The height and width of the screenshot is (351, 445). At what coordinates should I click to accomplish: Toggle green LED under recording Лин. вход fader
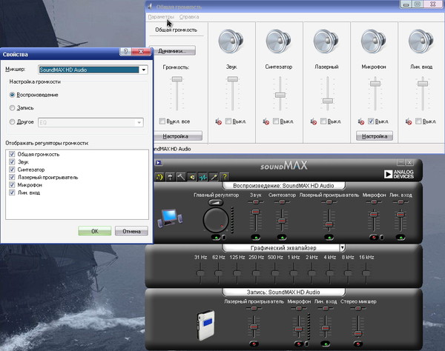(326, 344)
